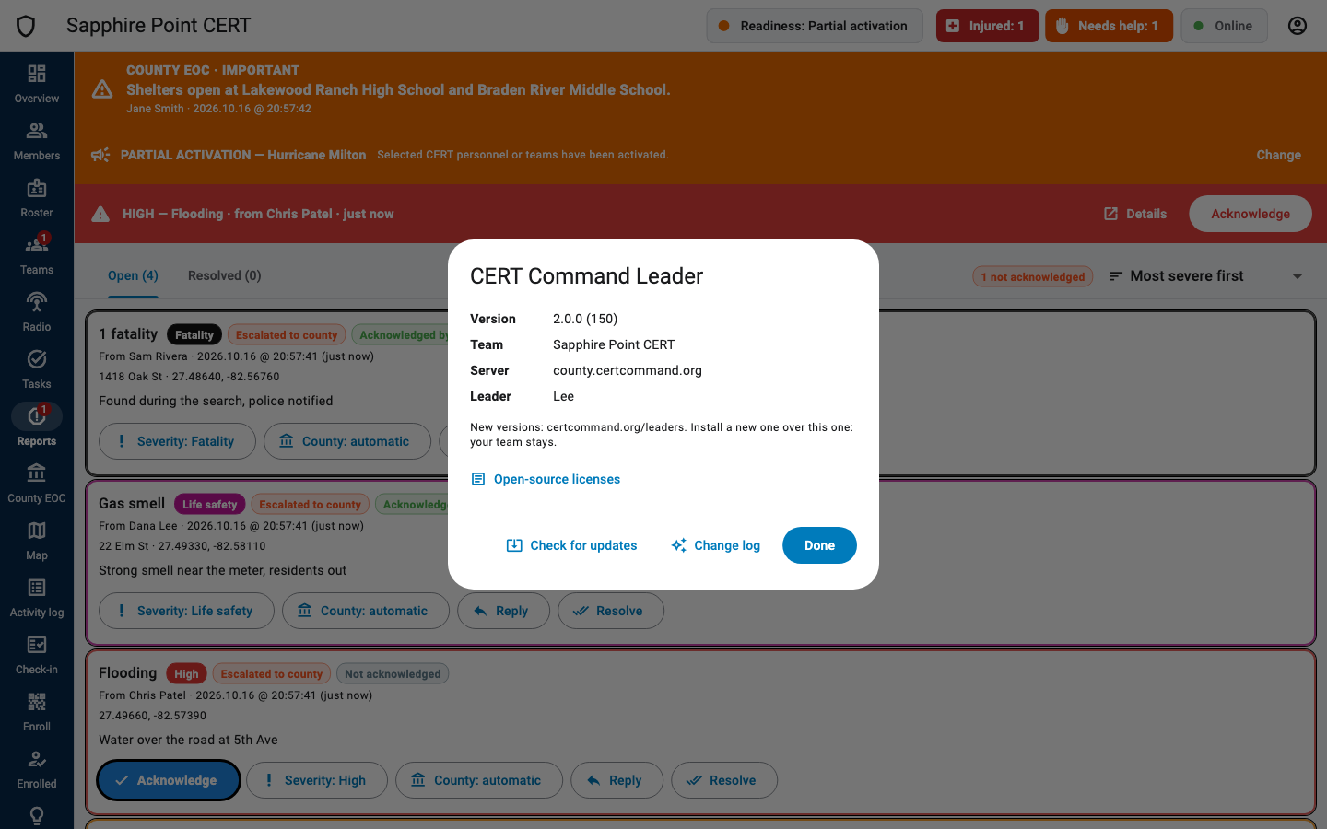Acknowledge the high flooding alert banner
Screen dimensions: 1327x829
[x=1251, y=214]
